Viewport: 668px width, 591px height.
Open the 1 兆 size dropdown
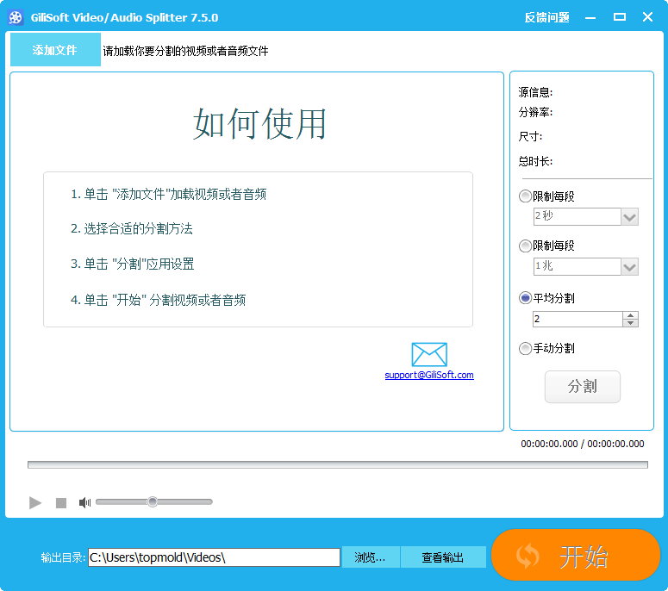630,267
